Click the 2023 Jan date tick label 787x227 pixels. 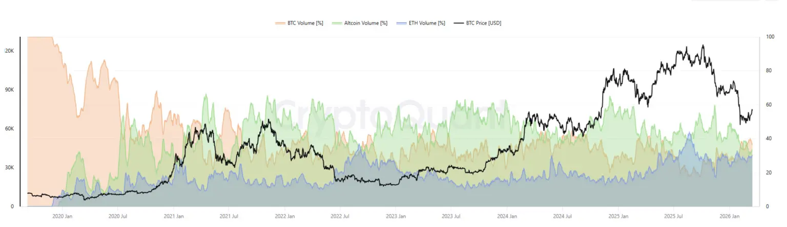(396, 216)
